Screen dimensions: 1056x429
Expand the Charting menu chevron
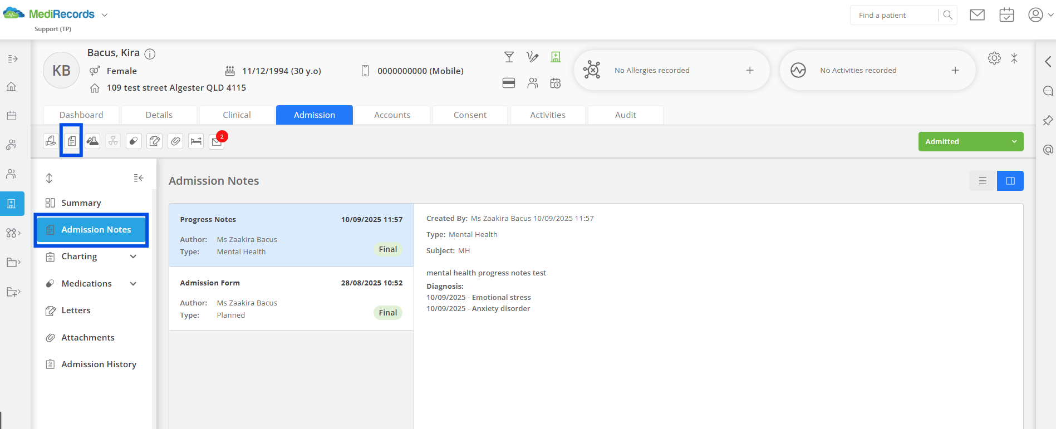133,257
